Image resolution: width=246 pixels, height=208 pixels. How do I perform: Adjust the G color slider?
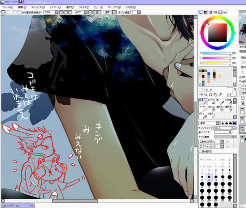(x=216, y=58)
